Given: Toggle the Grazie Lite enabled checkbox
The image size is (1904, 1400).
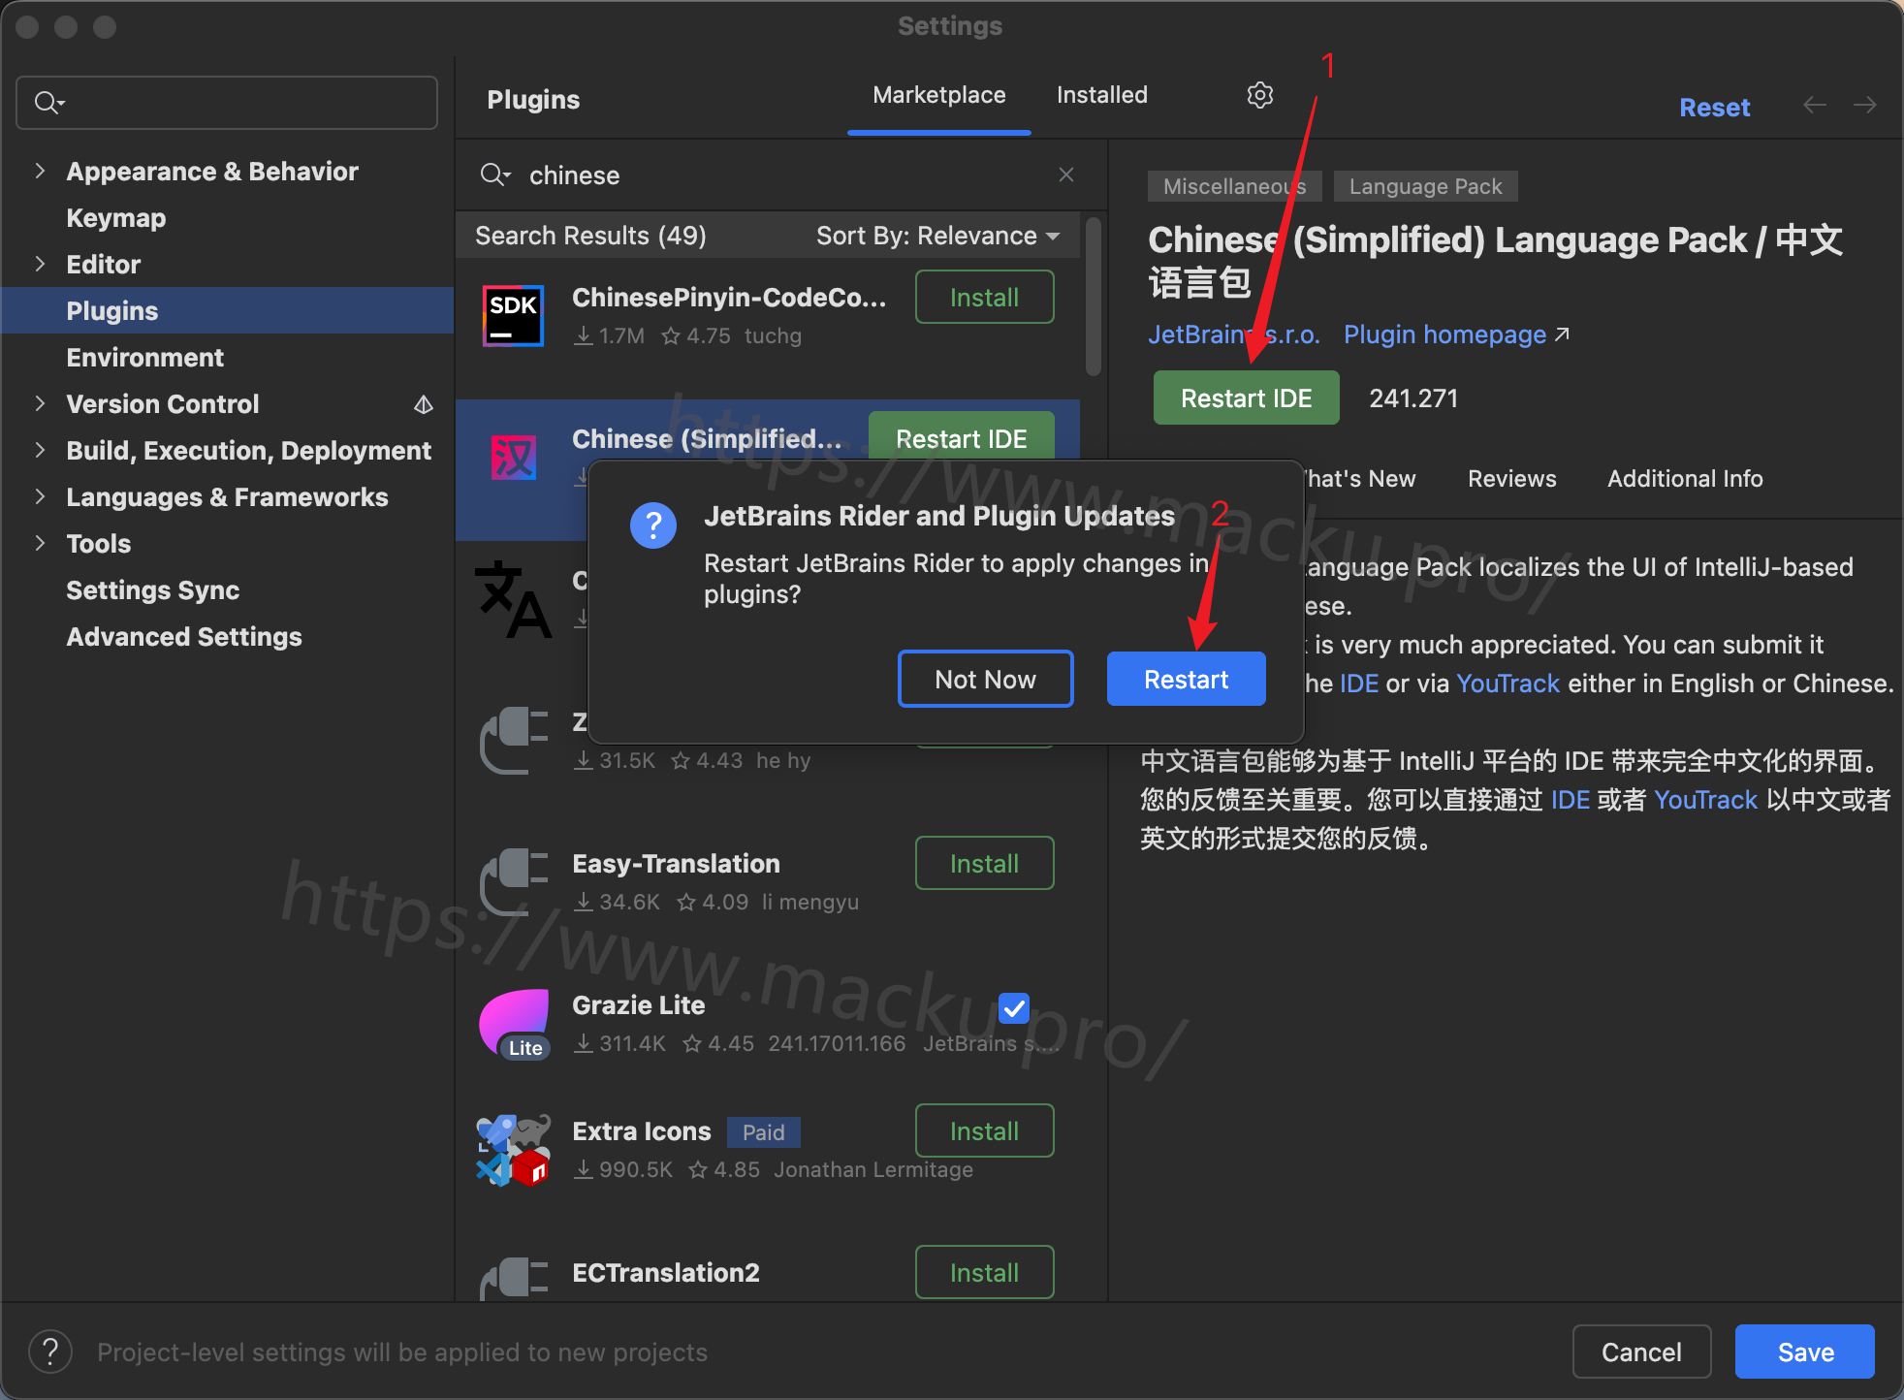Looking at the screenshot, I should [1014, 1008].
